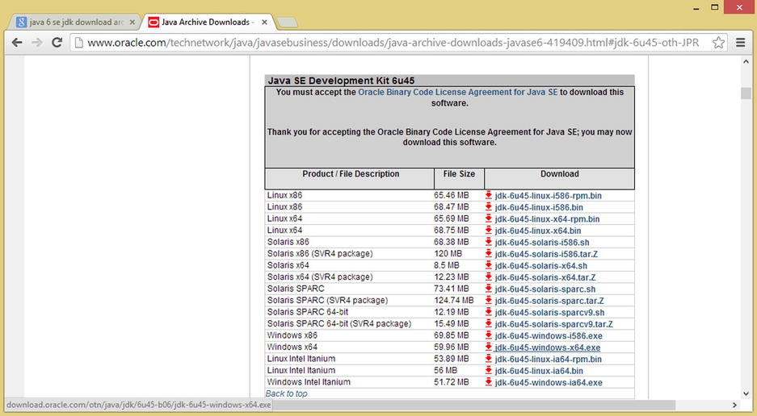The height and width of the screenshot is (416, 757).
Task: Click red download icon for linux-i586-rpm.bin
Action: (489, 195)
